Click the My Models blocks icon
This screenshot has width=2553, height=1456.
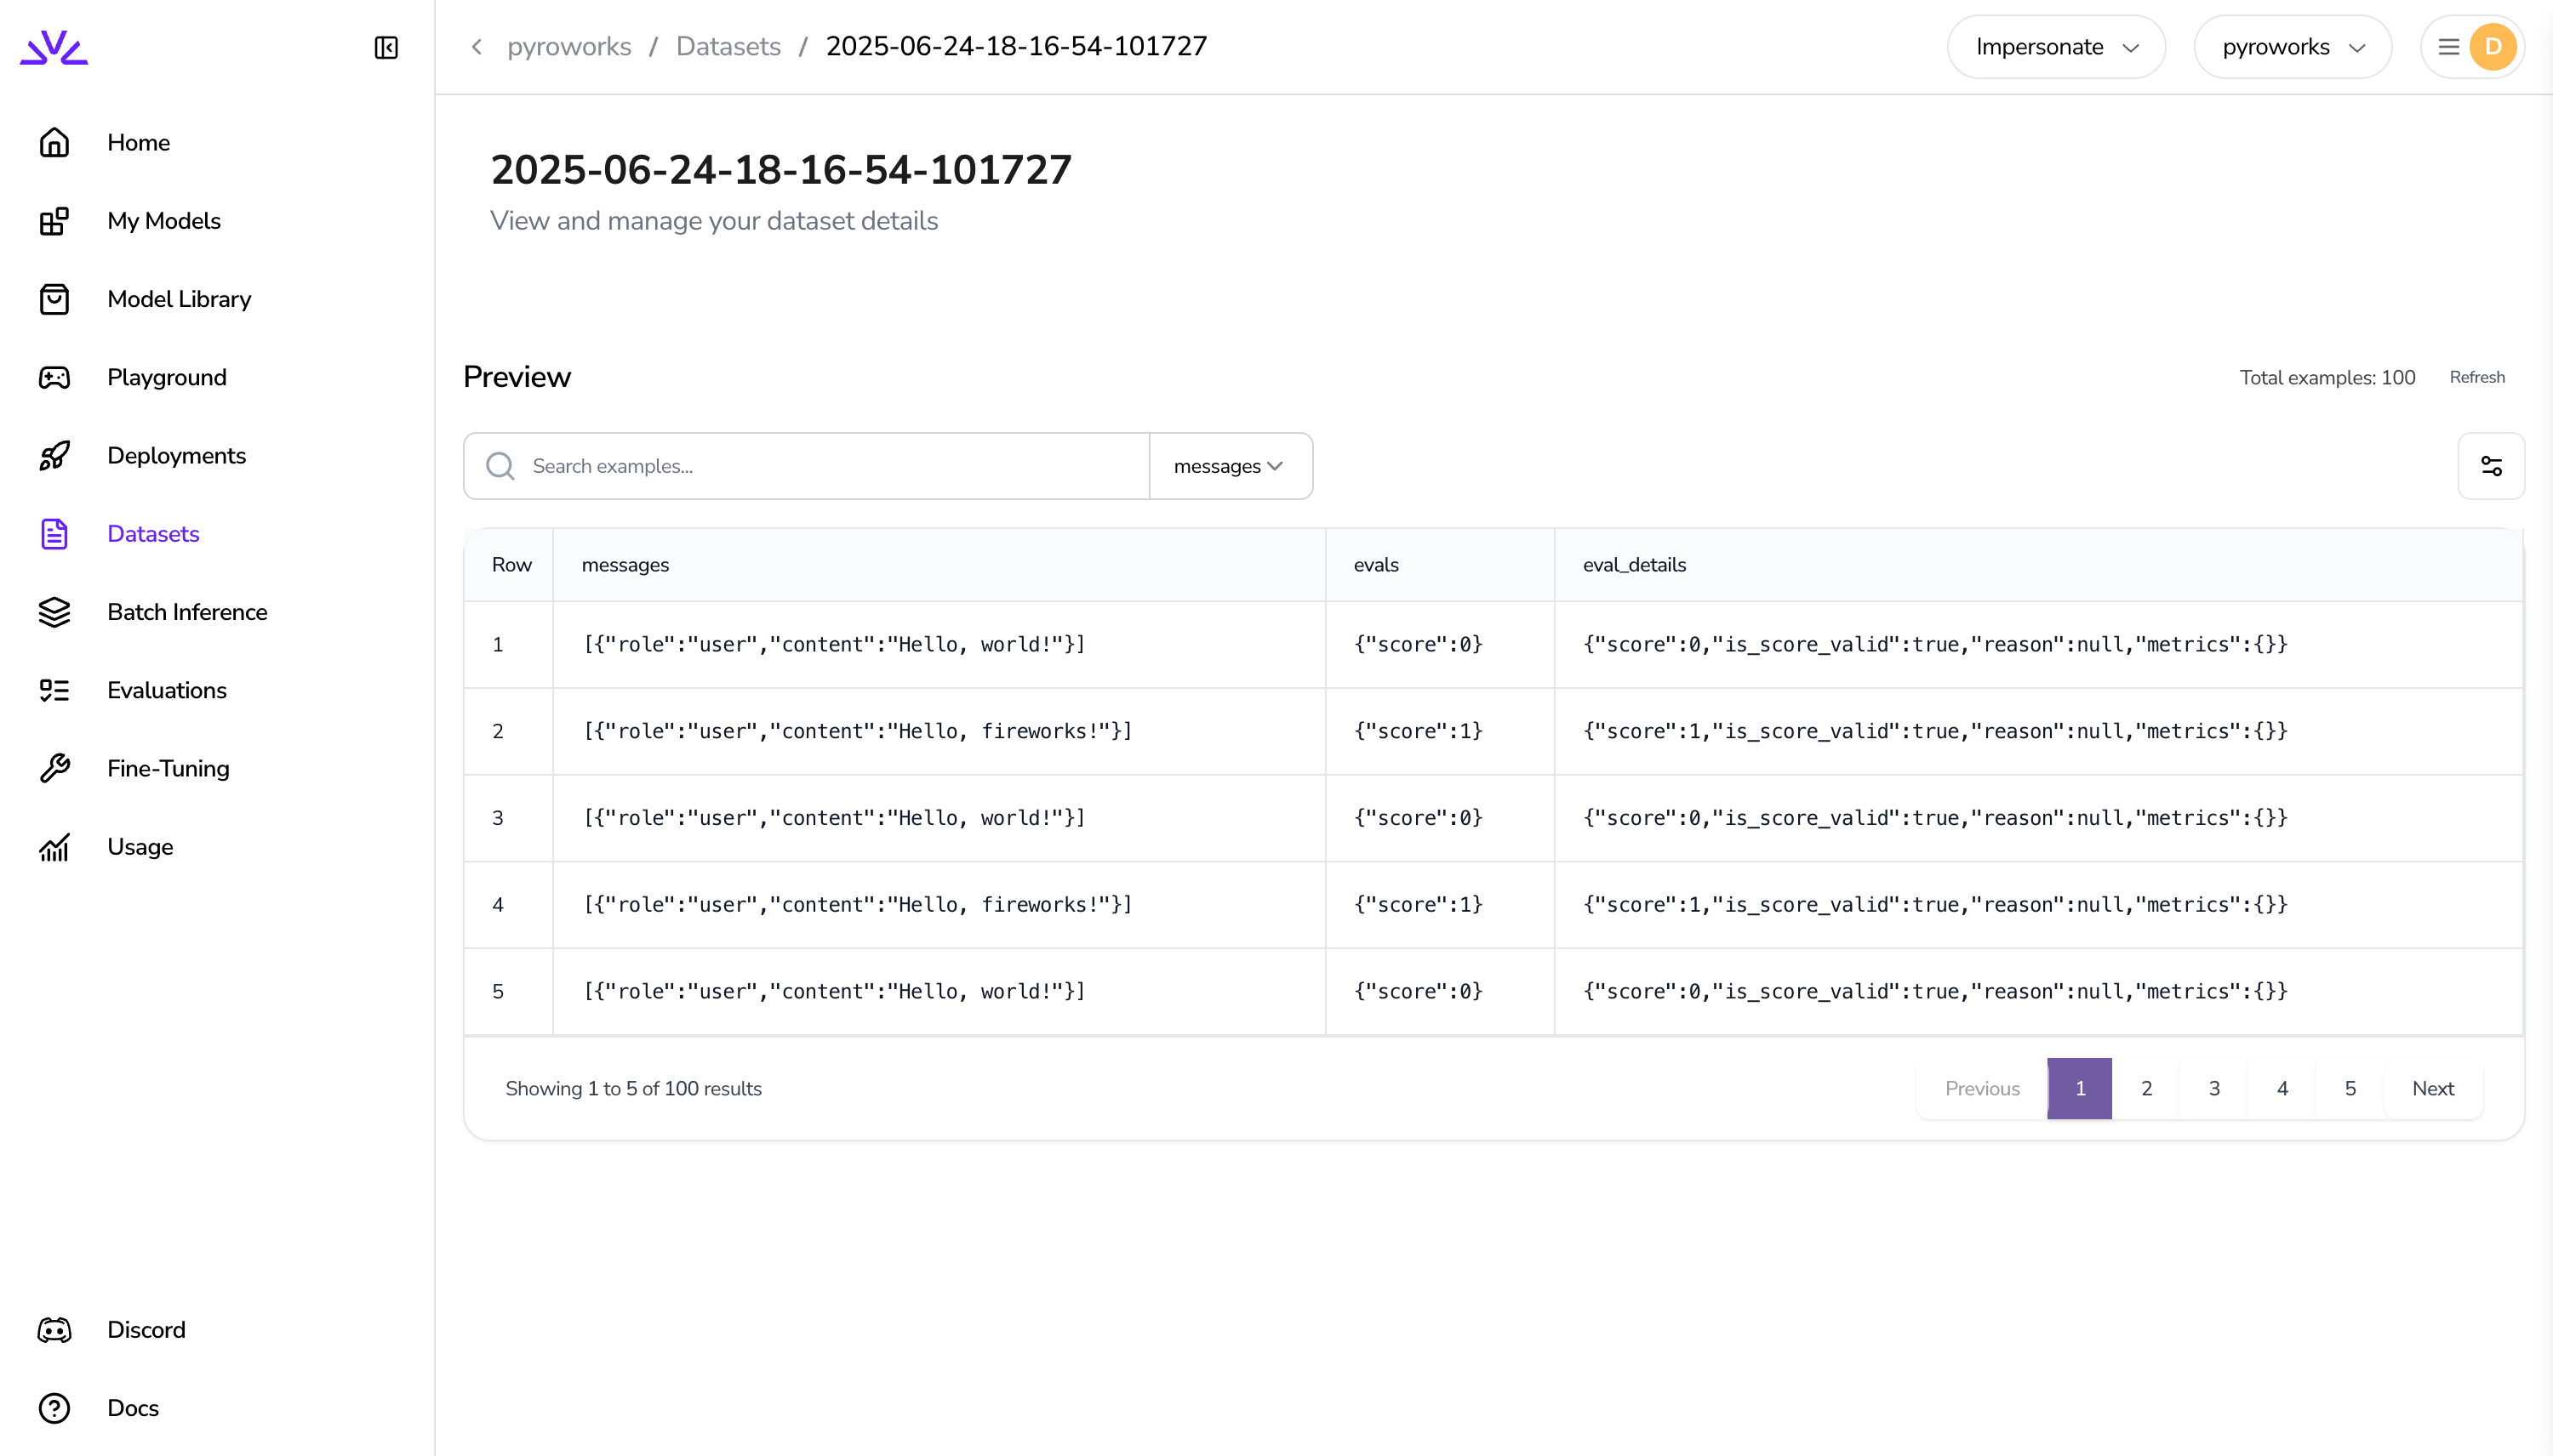tap(54, 221)
